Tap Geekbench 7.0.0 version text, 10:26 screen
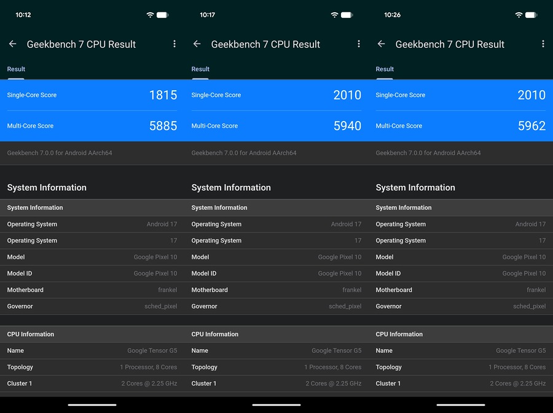The image size is (553, 413). click(428, 153)
